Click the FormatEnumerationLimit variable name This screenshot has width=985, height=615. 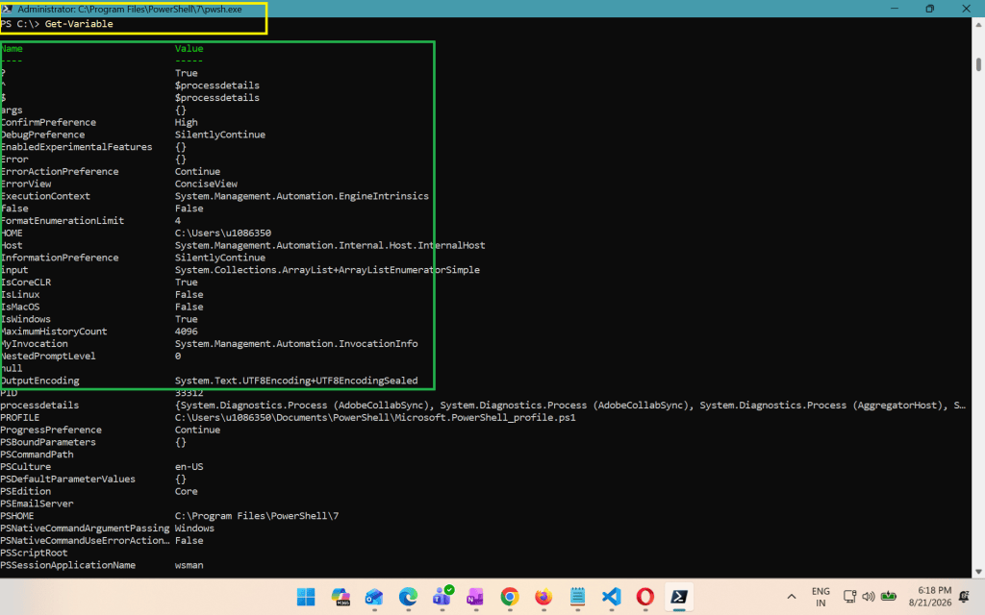pos(63,220)
